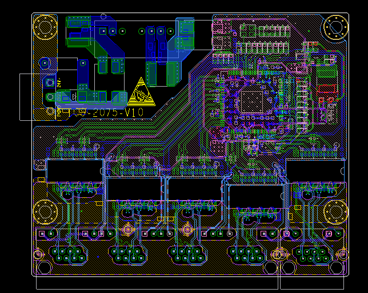Select the white diode symbol in power section
This screenshot has width=368, height=293.
click(74, 96)
